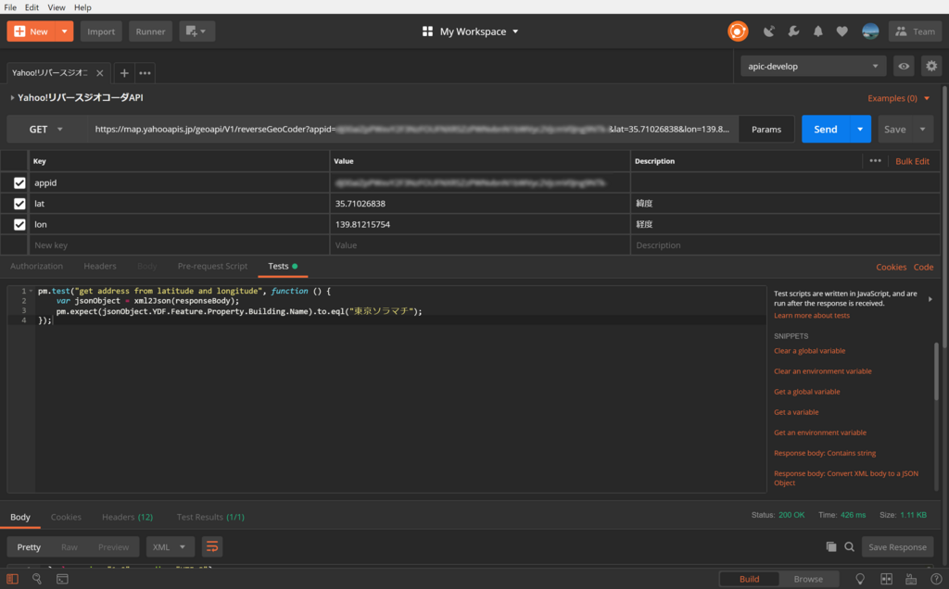This screenshot has height=589, width=949.
Task: Click the new window icon button
Action: (x=196, y=31)
